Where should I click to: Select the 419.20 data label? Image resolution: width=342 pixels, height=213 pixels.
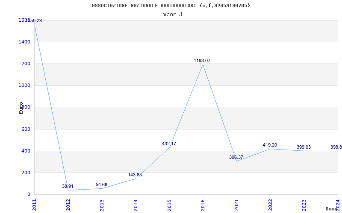tap(270, 145)
